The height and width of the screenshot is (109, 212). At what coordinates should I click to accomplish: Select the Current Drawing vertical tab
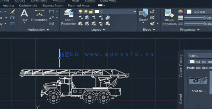[x=181, y=66]
